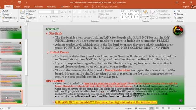Click the zoom slider handle
The width and height of the screenshot is (196, 110).
point(179,108)
